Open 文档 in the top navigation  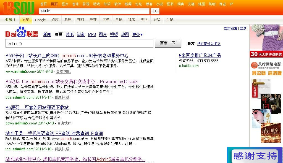(x=191, y=4)
